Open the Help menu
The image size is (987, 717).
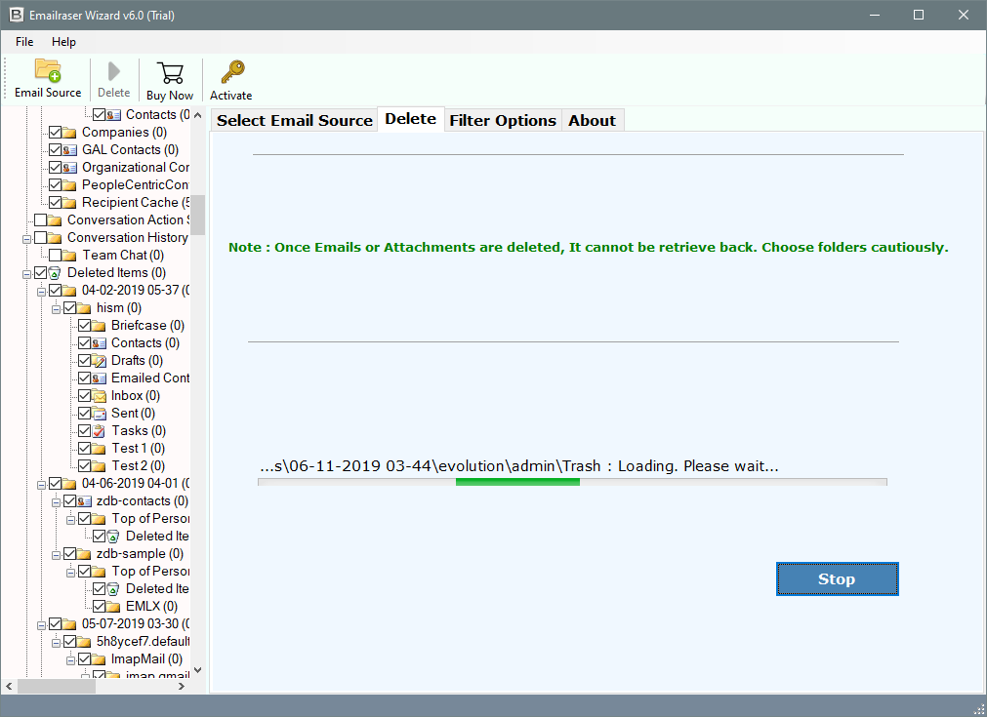63,42
